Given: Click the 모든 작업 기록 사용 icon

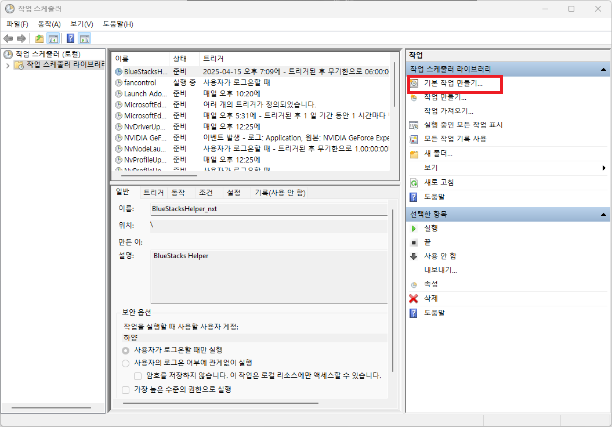Looking at the screenshot, I should click(414, 139).
